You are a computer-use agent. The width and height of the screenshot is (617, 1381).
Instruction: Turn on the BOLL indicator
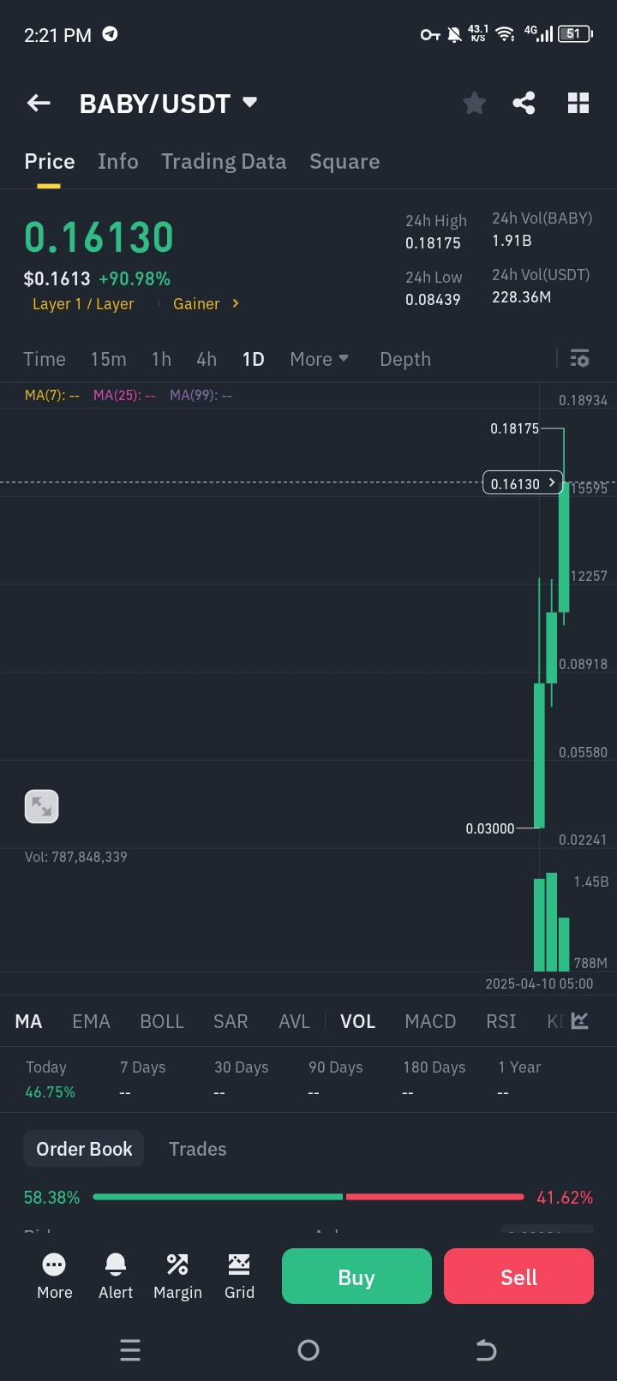162,1021
